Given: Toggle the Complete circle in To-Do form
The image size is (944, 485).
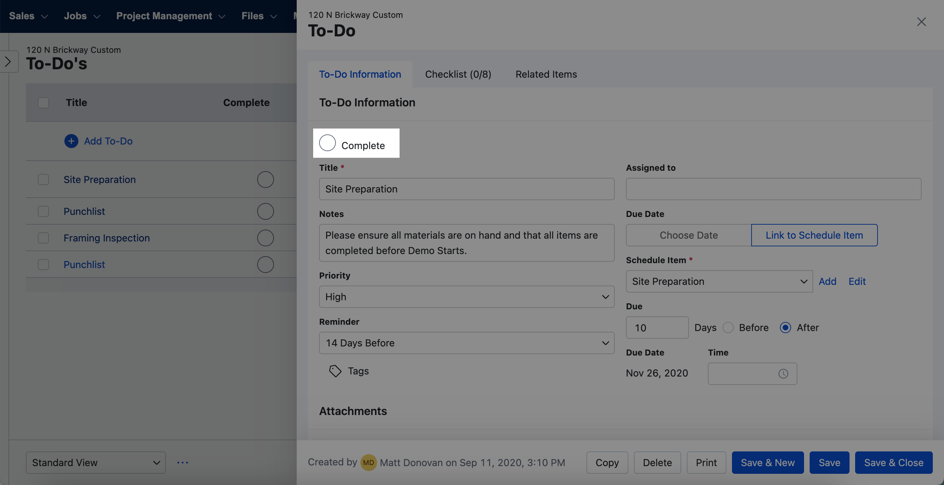Looking at the screenshot, I should [x=327, y=143].
